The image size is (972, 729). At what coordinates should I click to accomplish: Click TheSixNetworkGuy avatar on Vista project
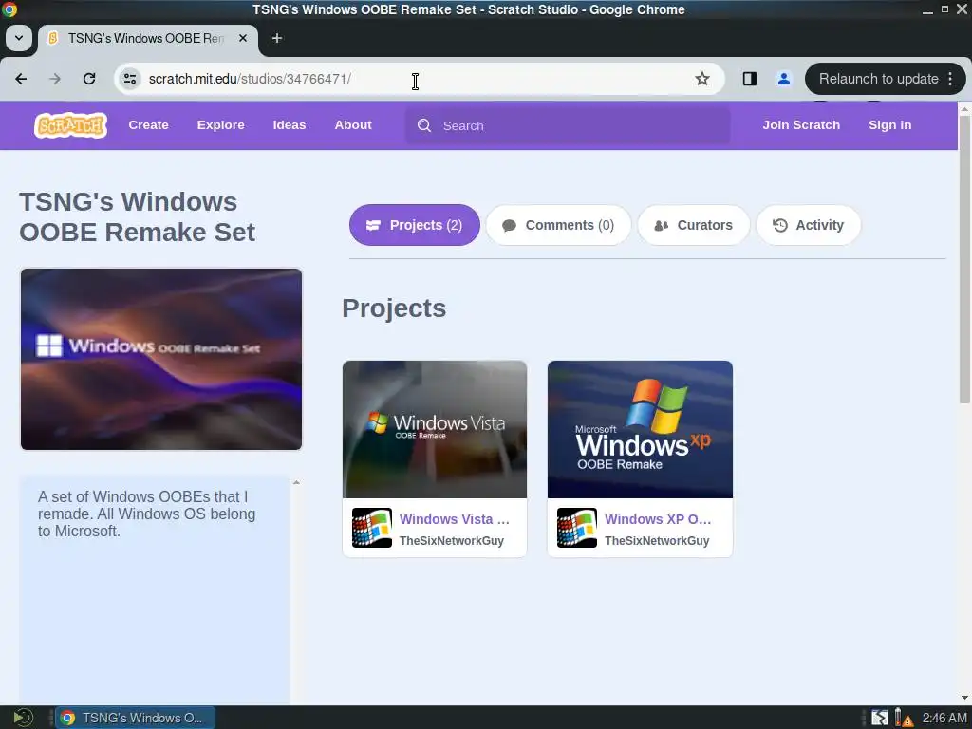tap(372, 528)
